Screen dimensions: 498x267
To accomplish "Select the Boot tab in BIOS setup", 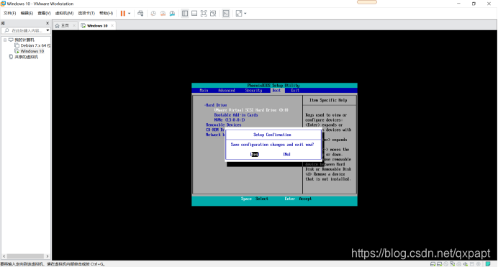I will pyautogui.click(x=276, y=91).
